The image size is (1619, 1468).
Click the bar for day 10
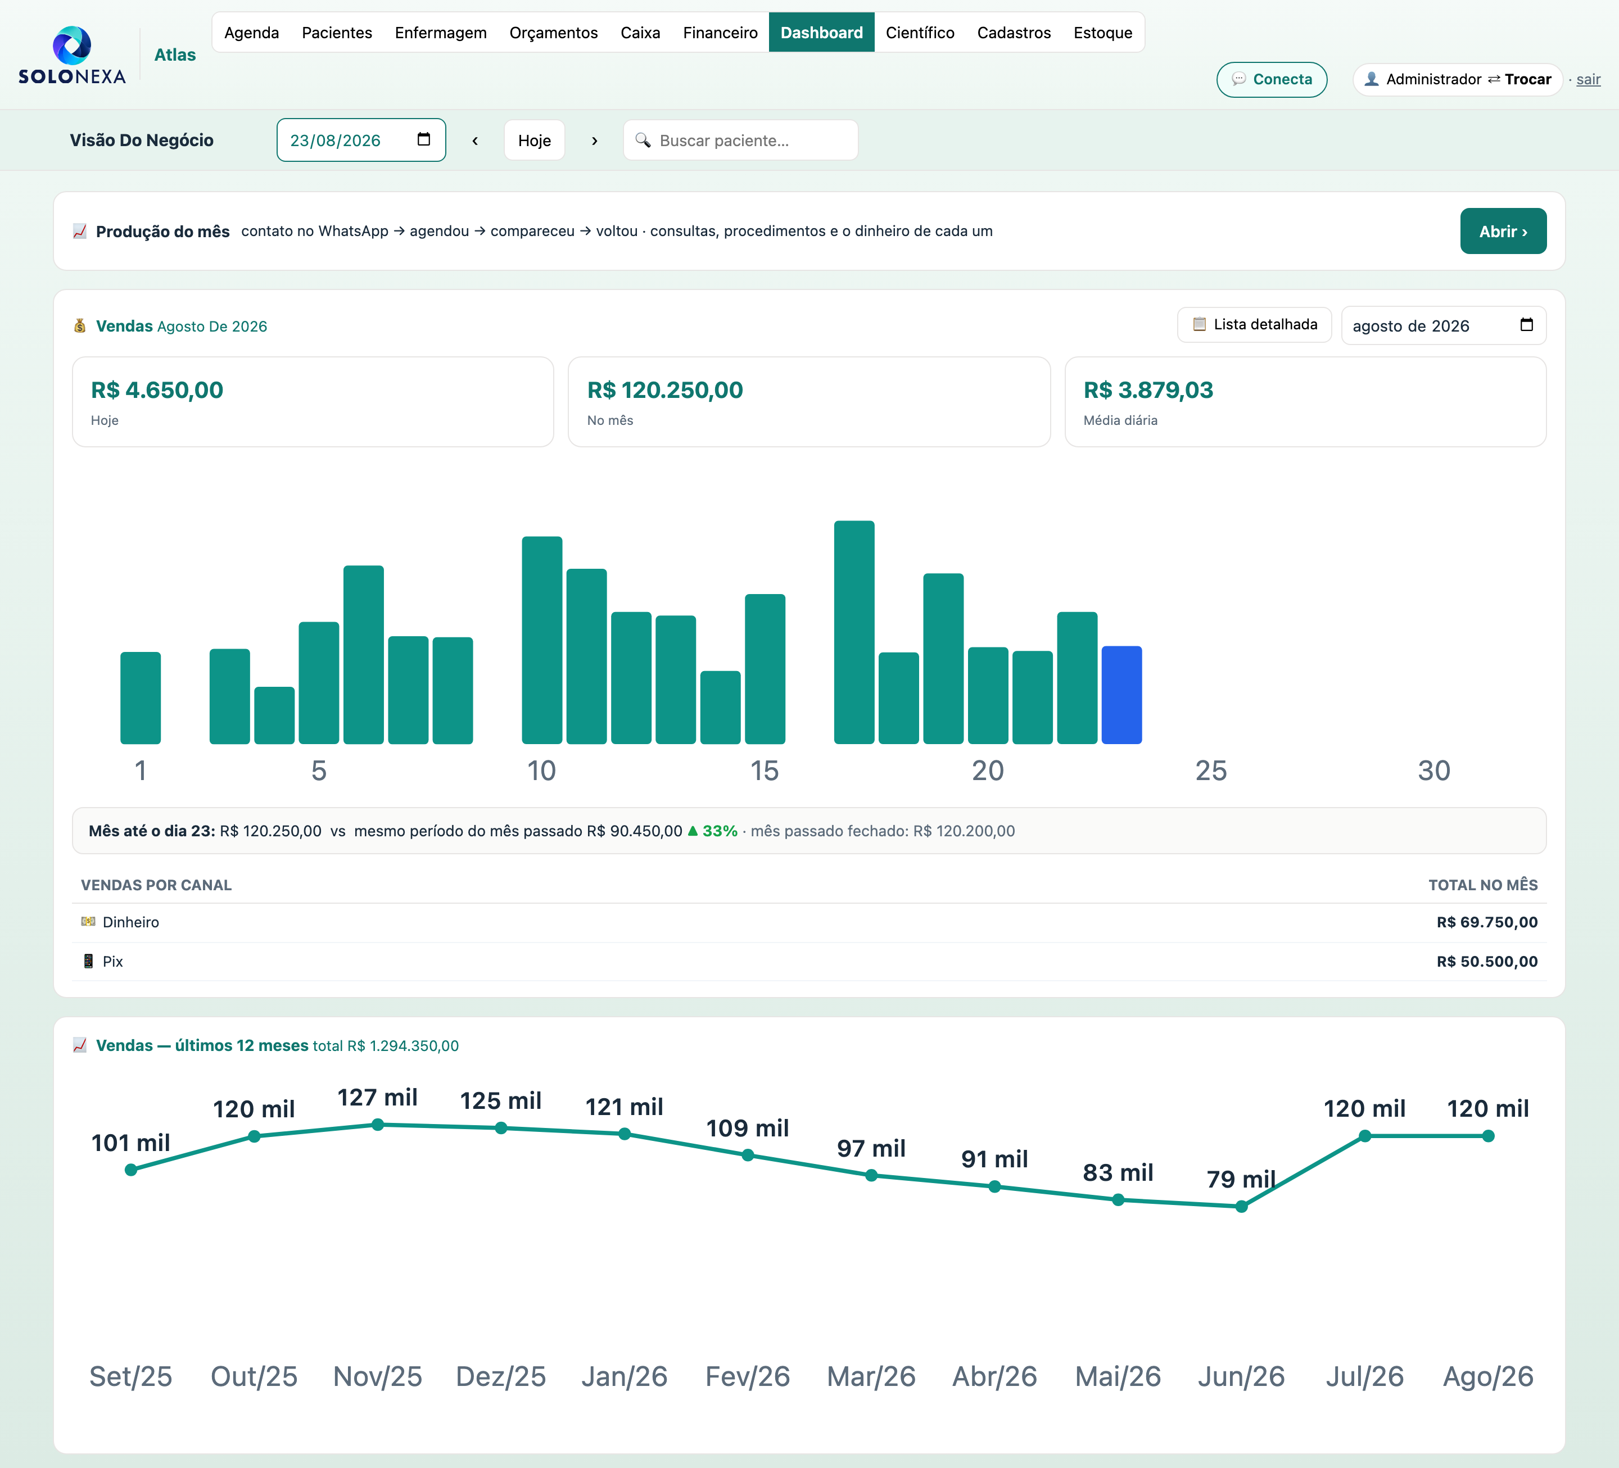[x=542, y=640]
